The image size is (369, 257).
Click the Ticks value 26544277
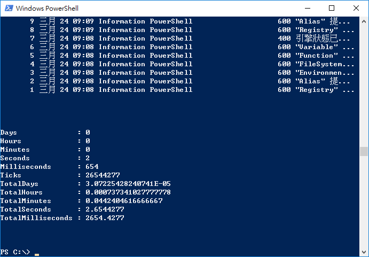pyautogui.click(x=103, y=175)
